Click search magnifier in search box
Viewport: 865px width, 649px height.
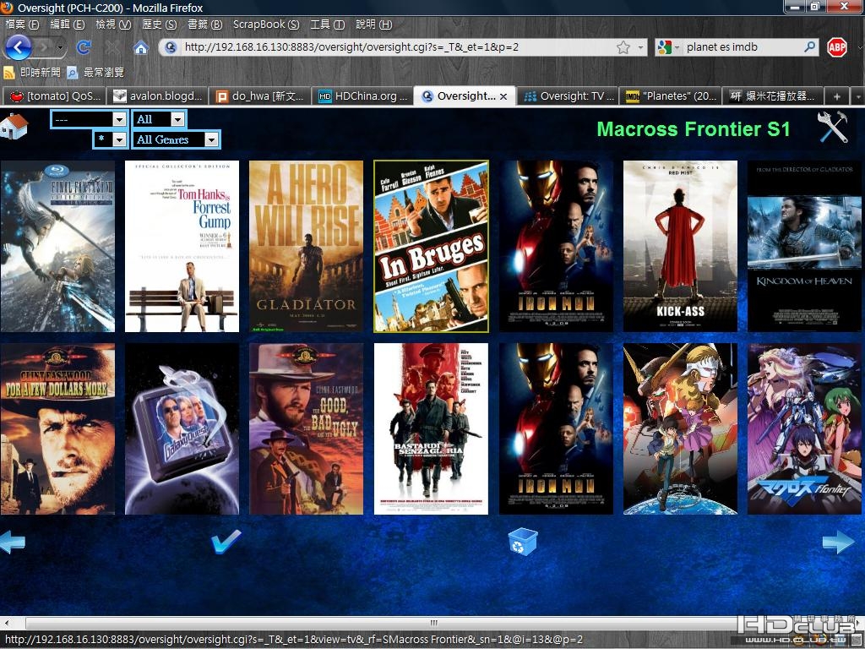point(809,47)
